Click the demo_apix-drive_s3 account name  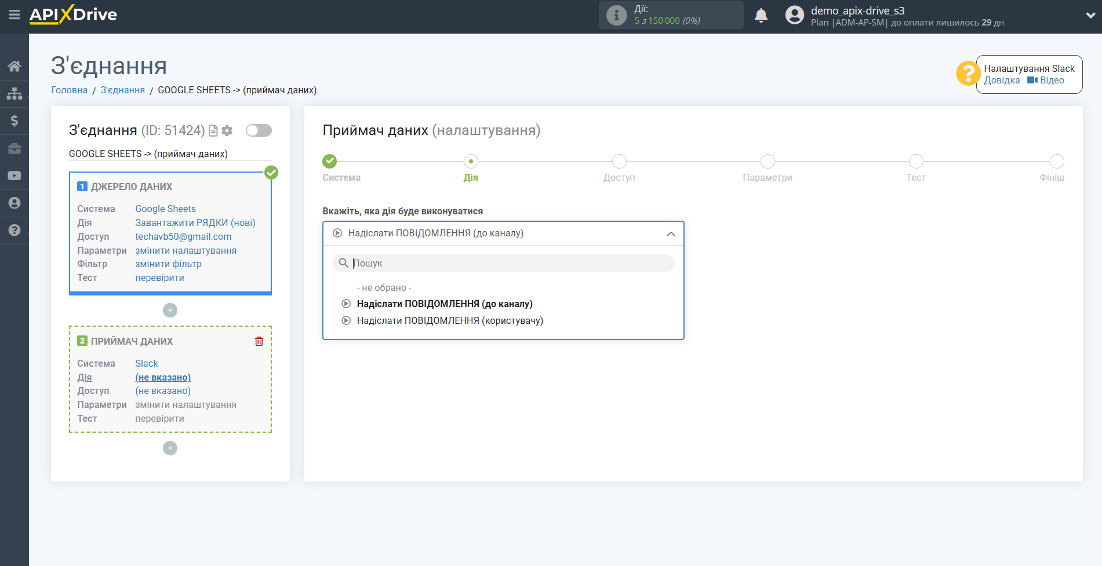[858, 10]
